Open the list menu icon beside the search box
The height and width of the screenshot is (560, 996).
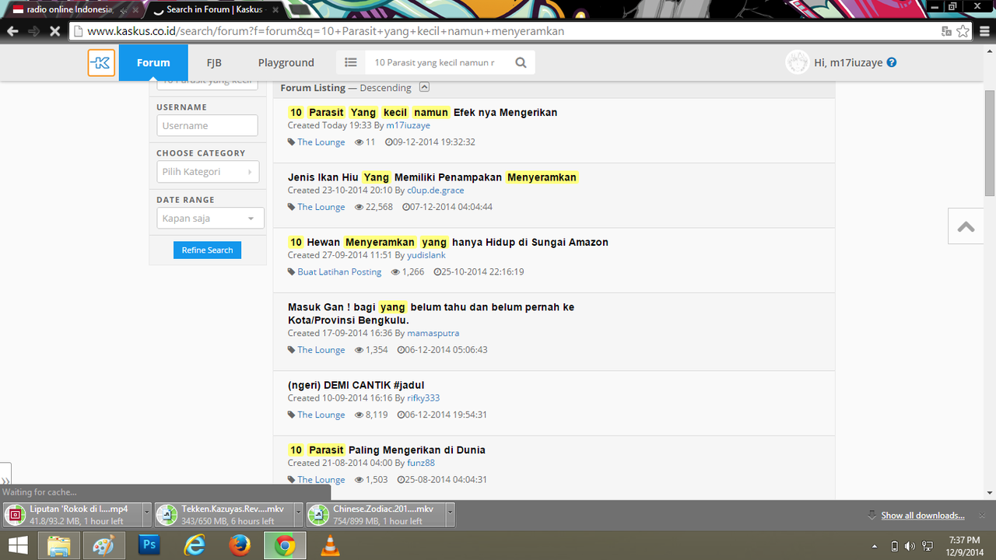[351, 62]
